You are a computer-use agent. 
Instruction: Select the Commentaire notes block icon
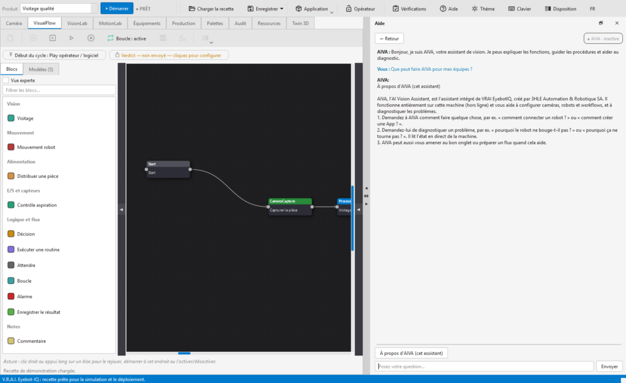click(x=11, y=341)
